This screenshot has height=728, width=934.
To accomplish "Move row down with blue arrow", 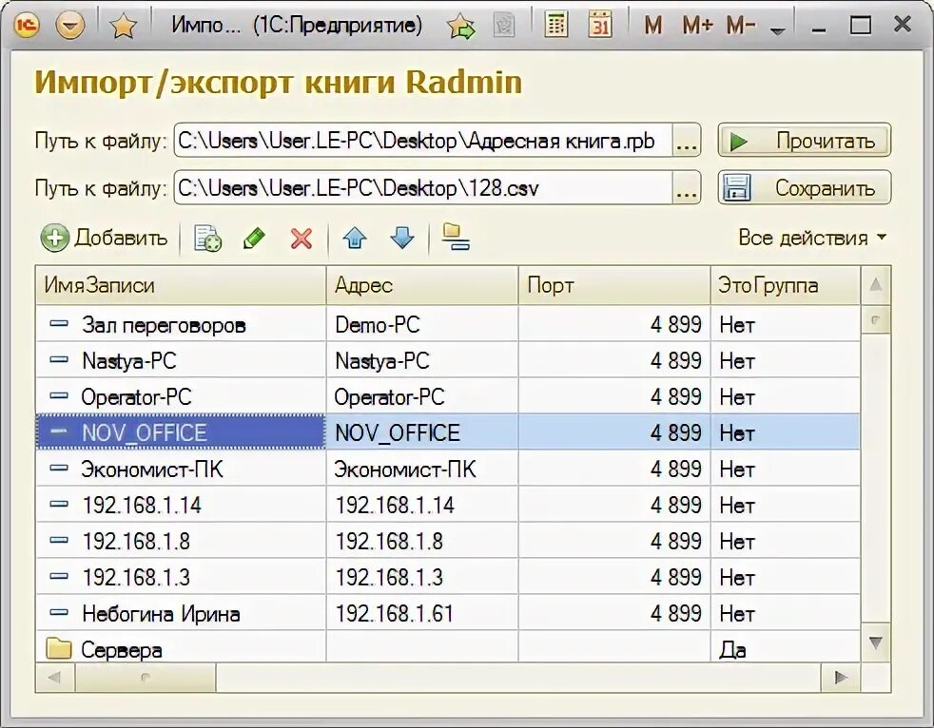I will click(402, 239).
